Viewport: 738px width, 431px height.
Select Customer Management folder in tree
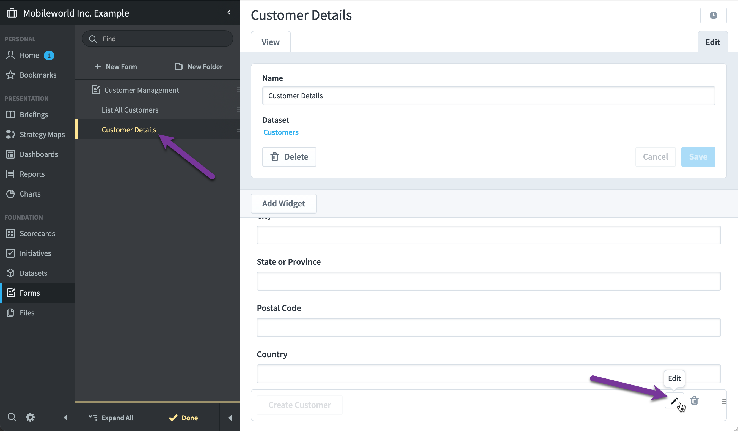point(142,90)
